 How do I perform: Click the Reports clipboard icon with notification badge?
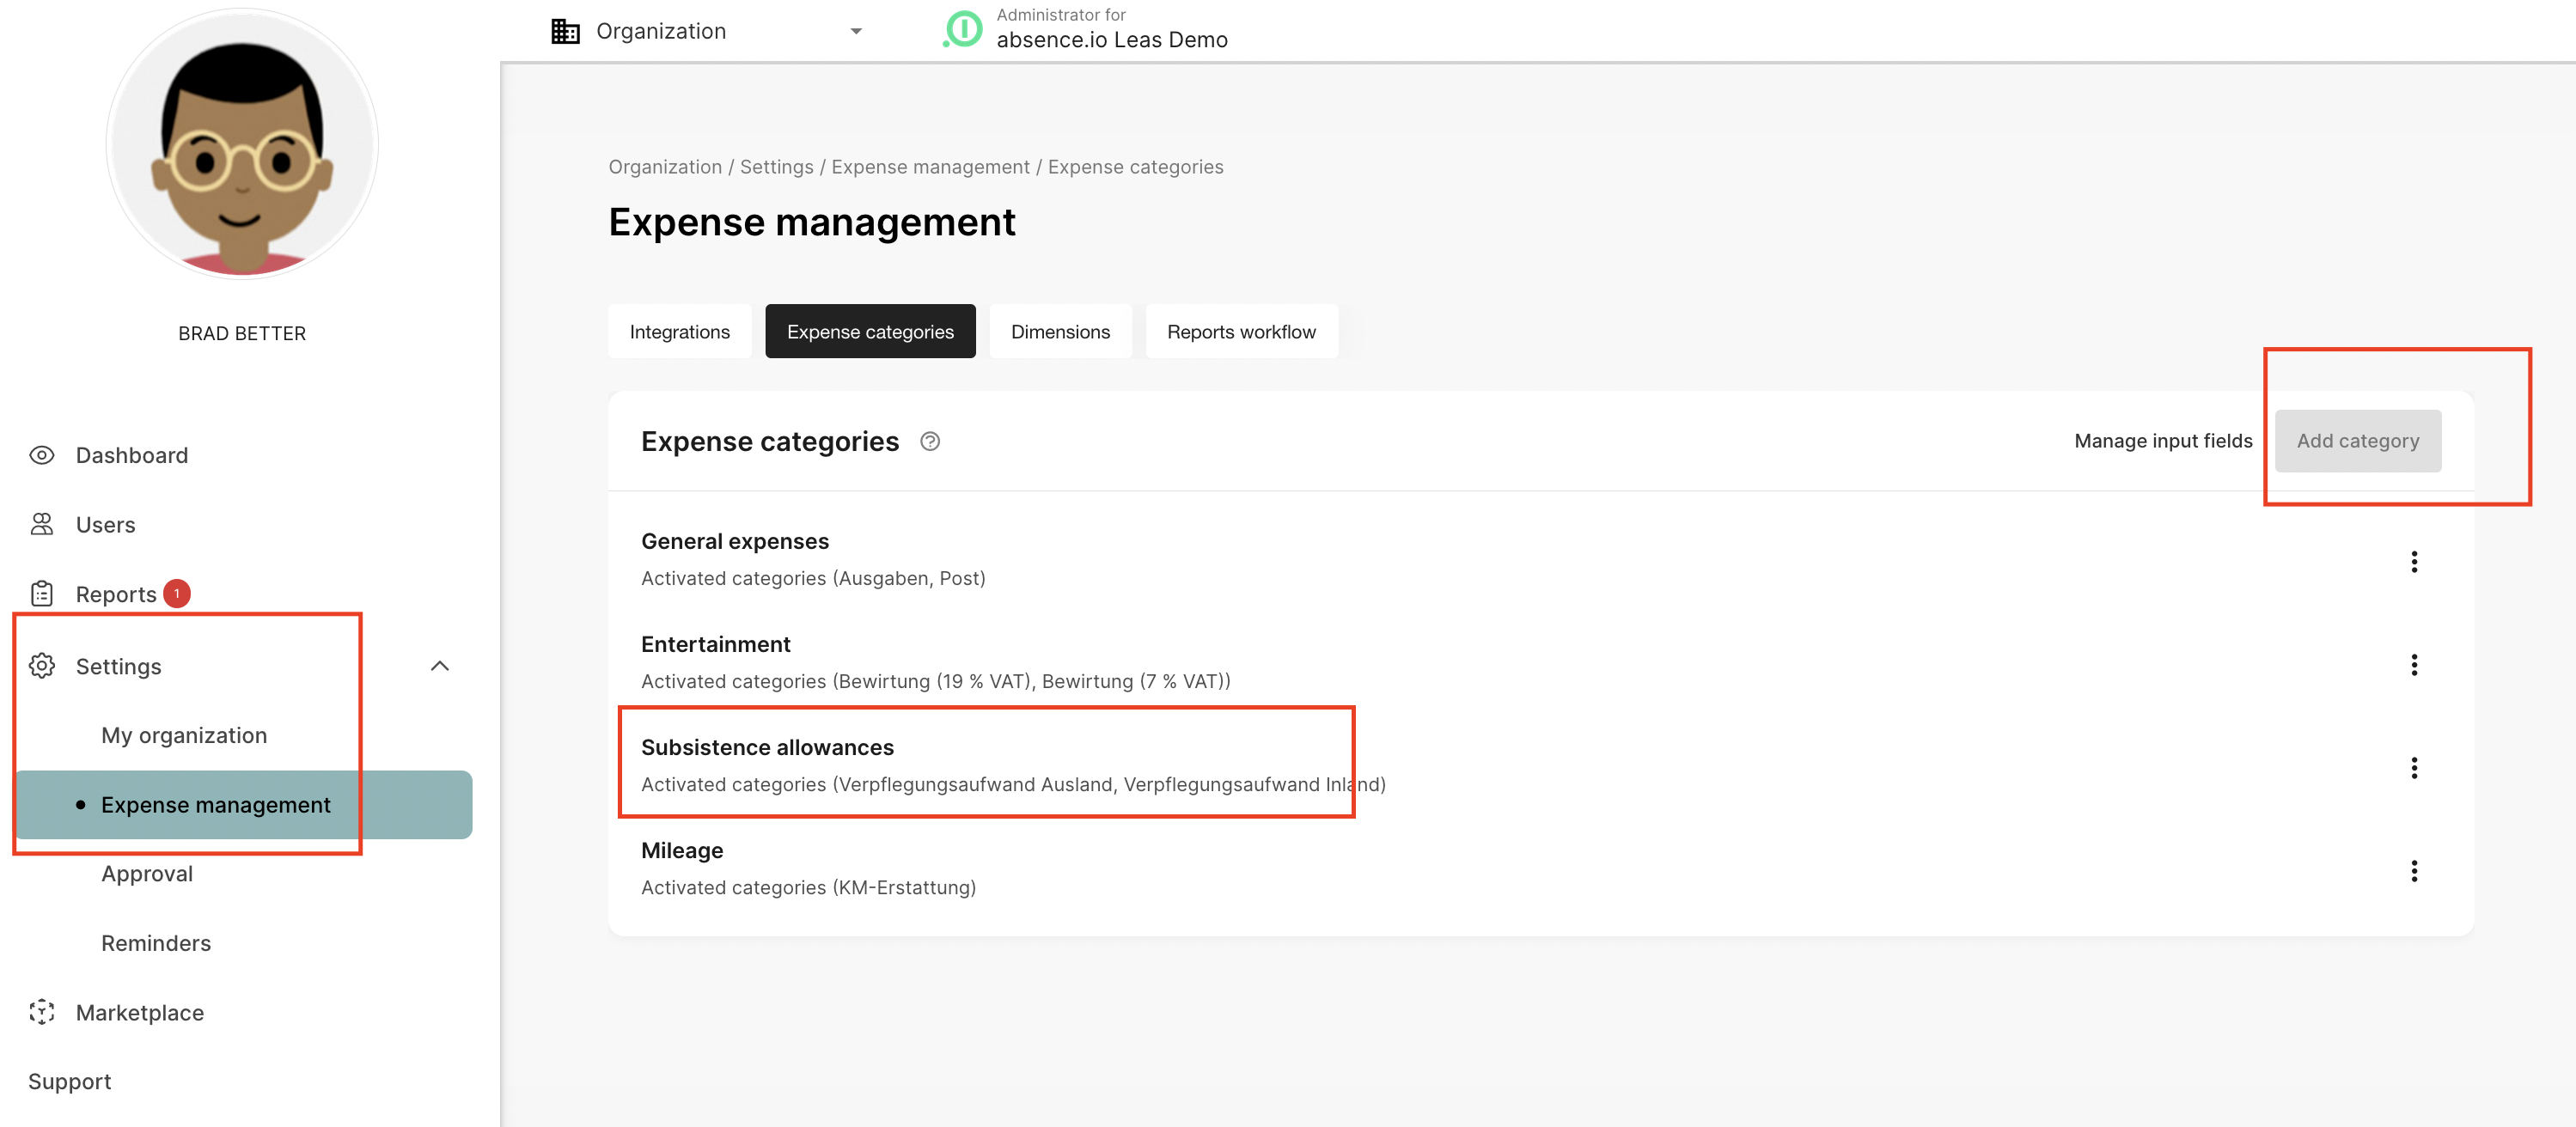[41, 593]
